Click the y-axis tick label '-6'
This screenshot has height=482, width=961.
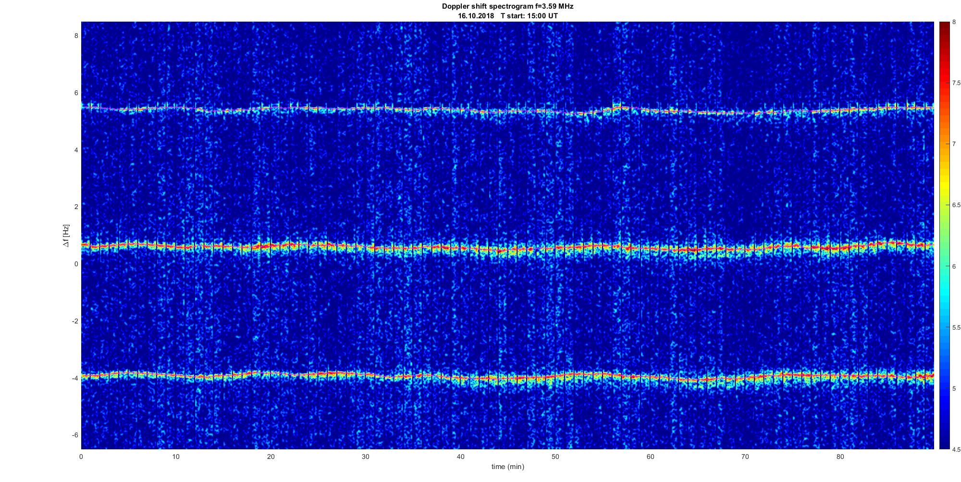coord(74,435)
